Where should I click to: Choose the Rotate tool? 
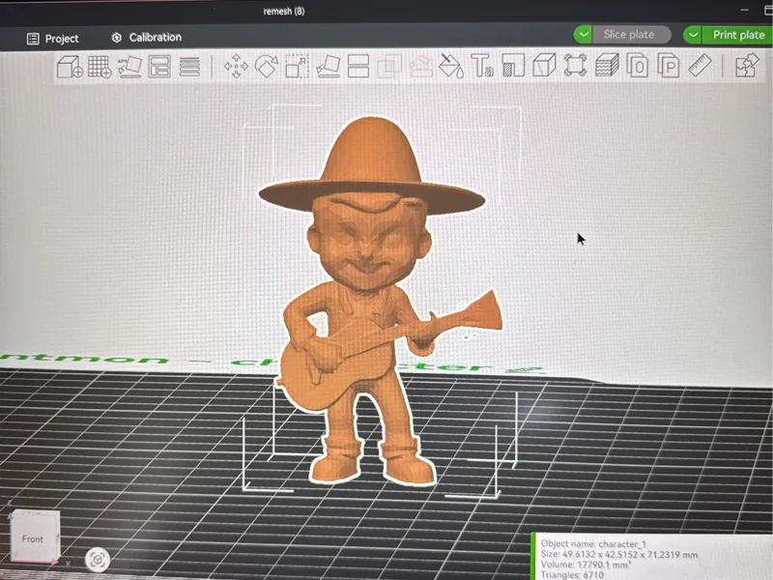(x=267, y=66)
